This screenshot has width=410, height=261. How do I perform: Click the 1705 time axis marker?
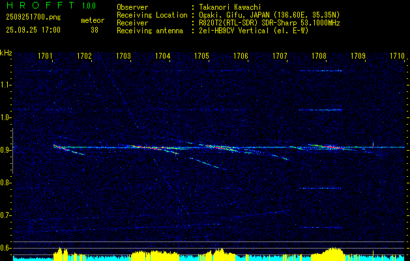pos(201,55)
